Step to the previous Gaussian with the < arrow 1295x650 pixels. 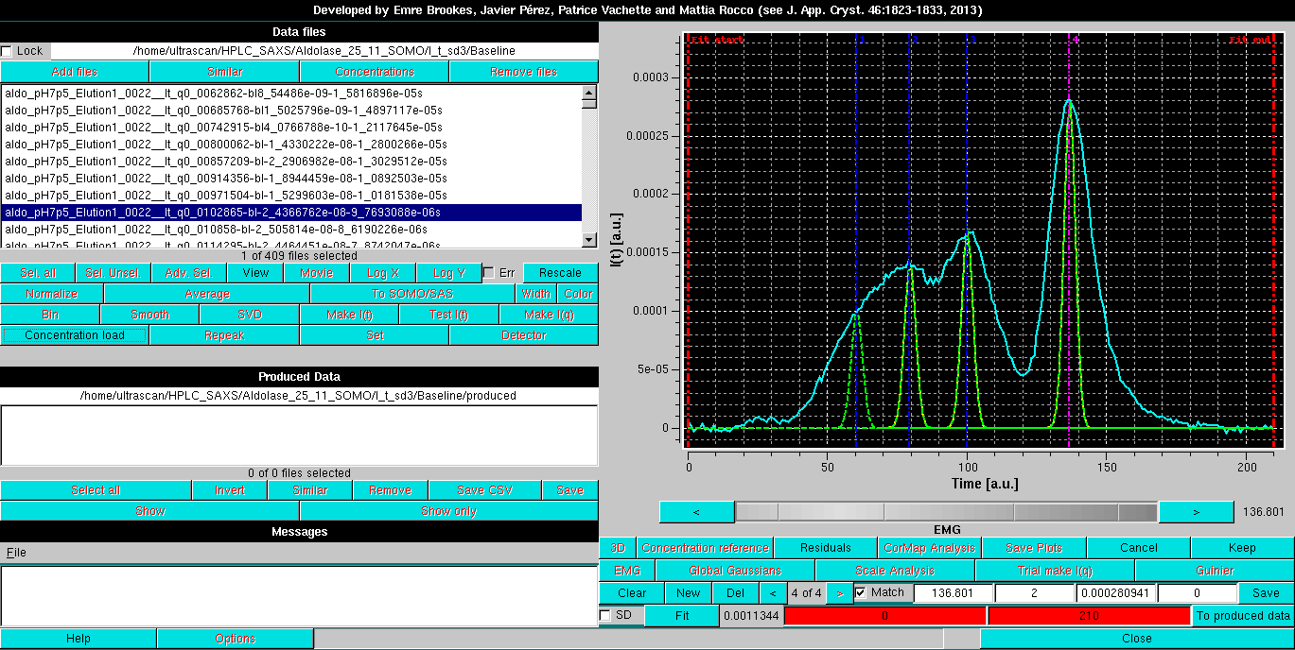[774, 592]
